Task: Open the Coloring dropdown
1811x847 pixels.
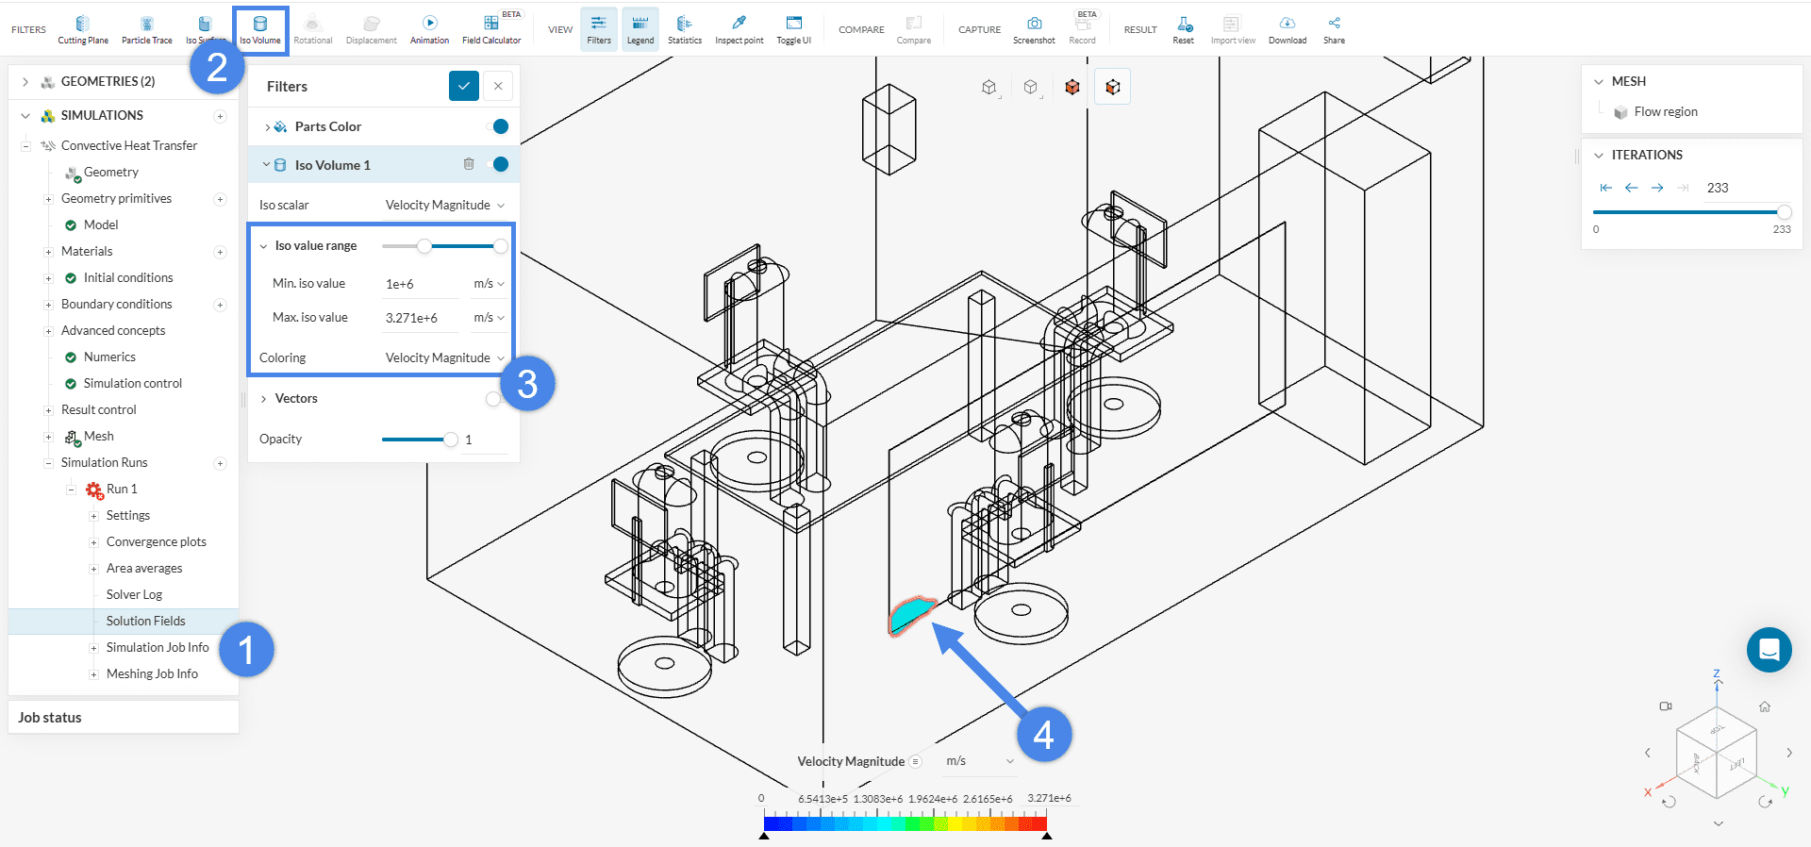Action: pos(444,357)
